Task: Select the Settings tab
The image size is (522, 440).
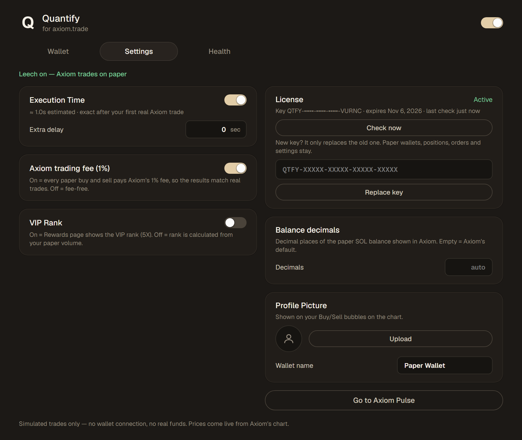Action: [139, 51]
